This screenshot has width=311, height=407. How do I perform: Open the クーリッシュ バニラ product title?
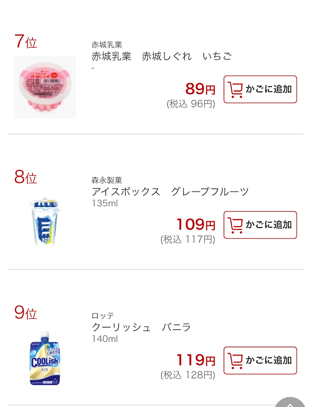[141, 328]
